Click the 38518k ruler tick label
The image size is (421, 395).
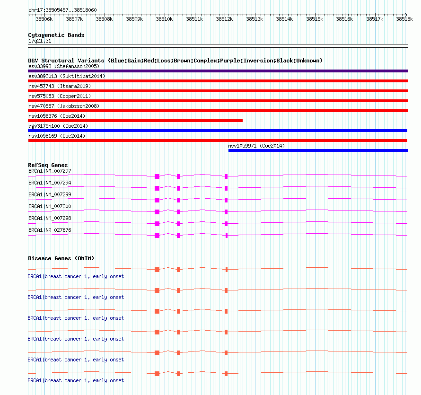click(404, 19)
